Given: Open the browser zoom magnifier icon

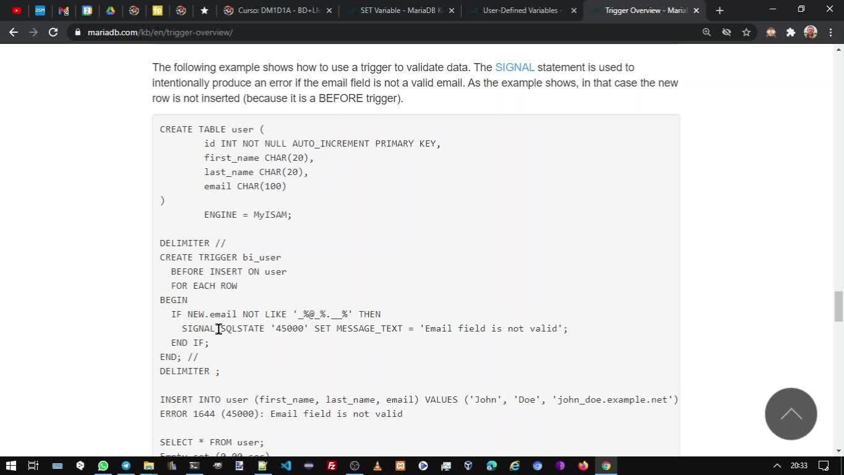Looking at the screenshot, I should [x=707, y=32].
